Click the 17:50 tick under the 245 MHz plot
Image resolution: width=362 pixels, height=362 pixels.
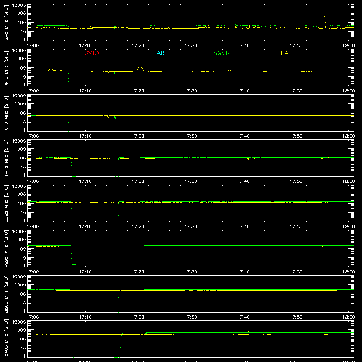pyautogui.click(x=296, y=46)
